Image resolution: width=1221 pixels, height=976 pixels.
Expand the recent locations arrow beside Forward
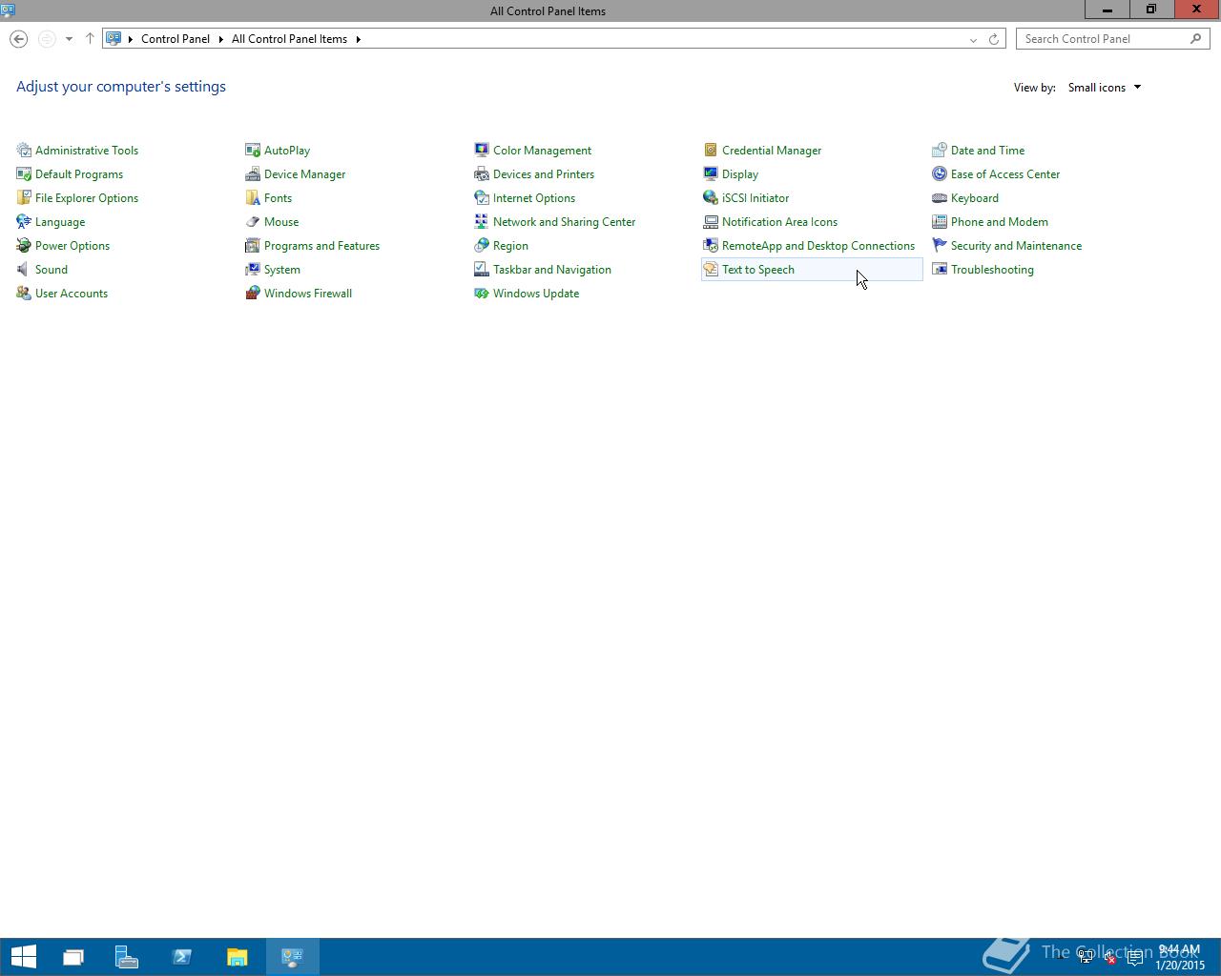pos(69,39)
